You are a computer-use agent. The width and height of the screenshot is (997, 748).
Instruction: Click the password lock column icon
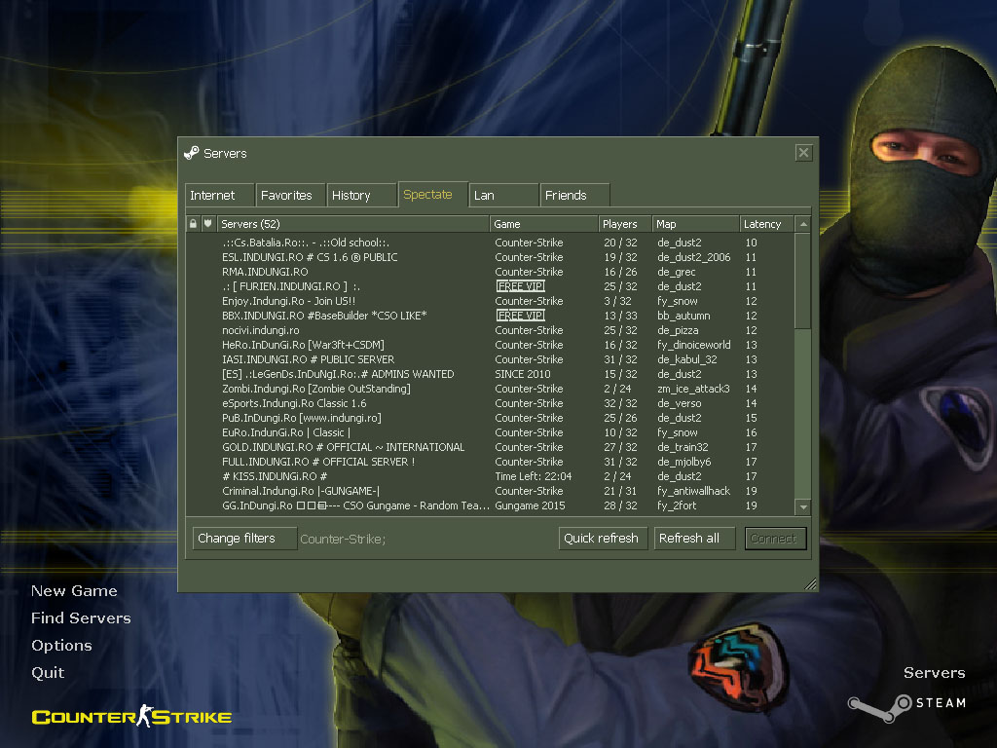click(194, 224)
